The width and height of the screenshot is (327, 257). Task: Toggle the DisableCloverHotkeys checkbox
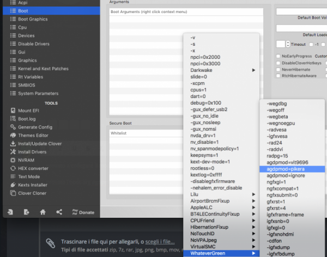point(278,63)
